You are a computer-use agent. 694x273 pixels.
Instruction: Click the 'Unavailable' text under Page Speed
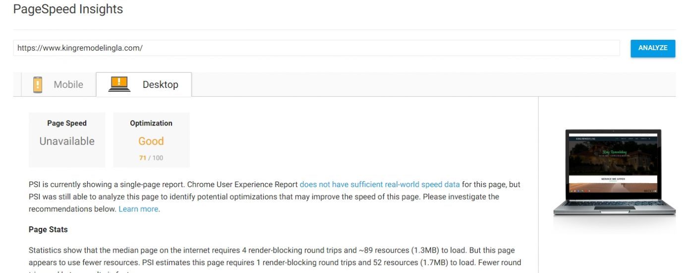tap(67, 141)
